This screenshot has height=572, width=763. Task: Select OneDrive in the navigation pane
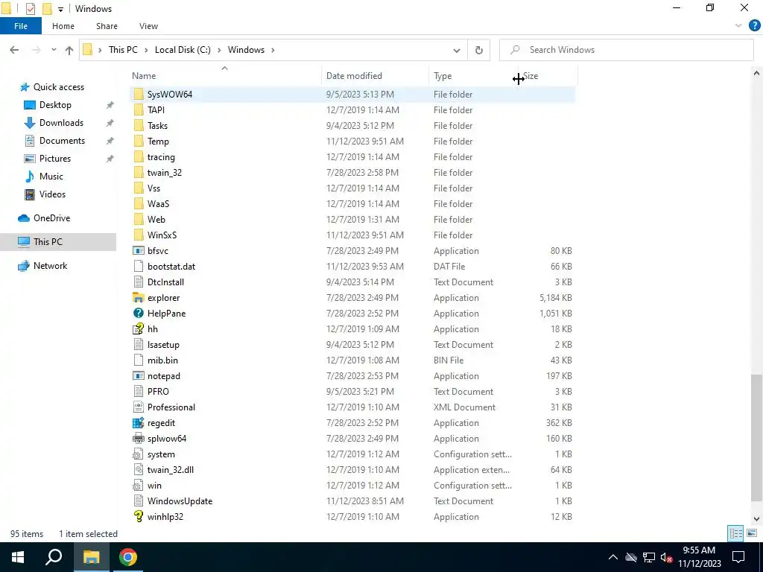pyautogui.click(x=51, y=218)
